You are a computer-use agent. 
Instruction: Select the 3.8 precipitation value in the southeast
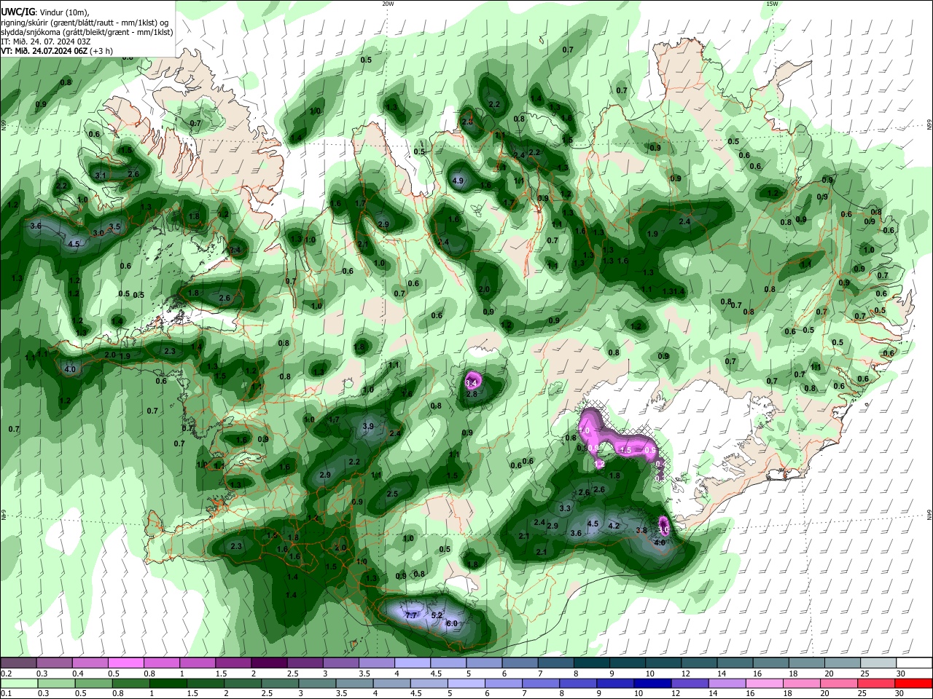(x=642, y=530)
